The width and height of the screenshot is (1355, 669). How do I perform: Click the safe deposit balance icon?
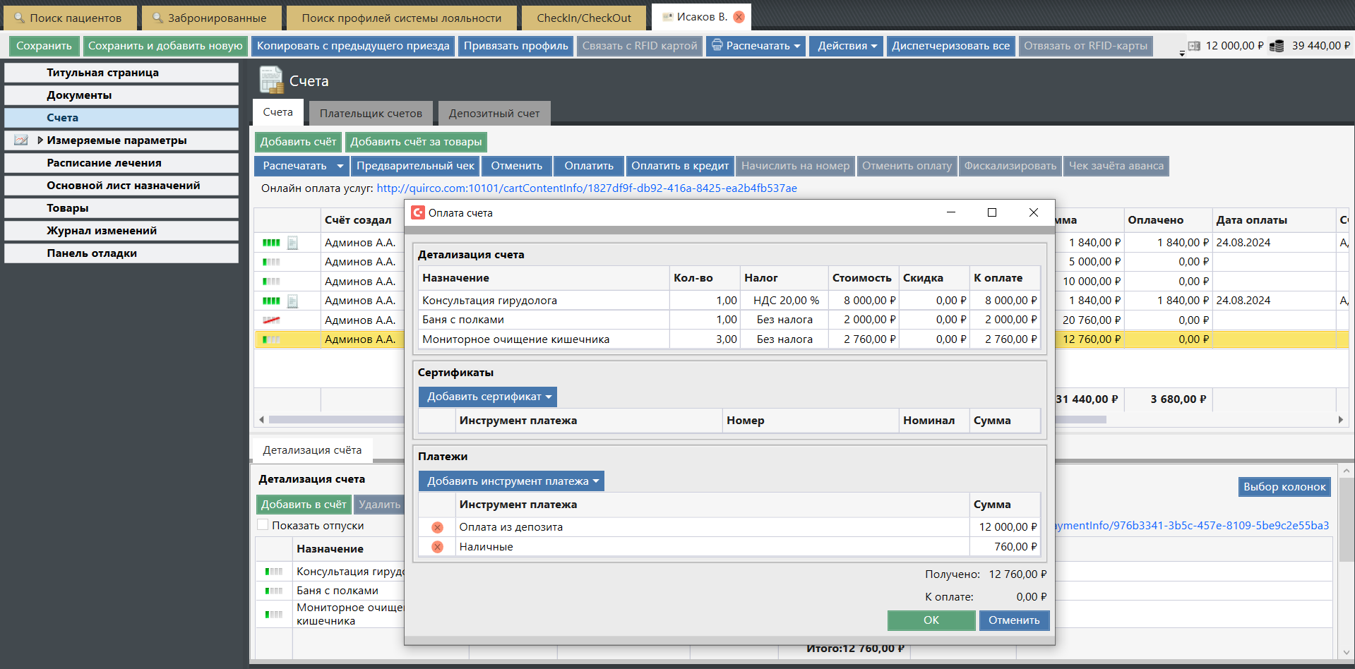pyautogui.click(x=1194, y=46)
